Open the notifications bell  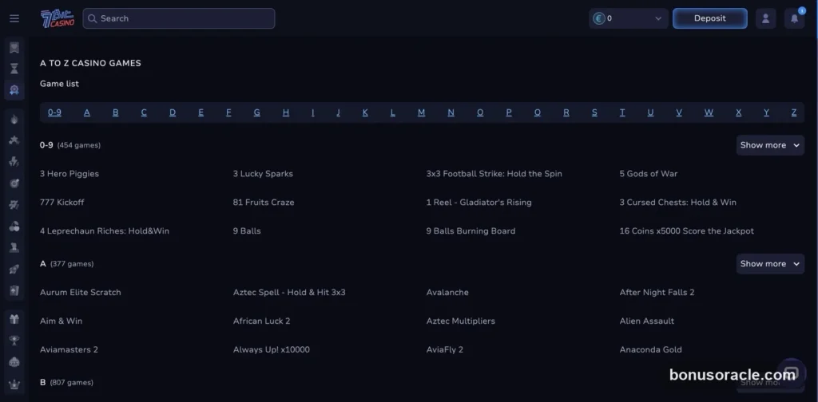(x=794, y=18)
